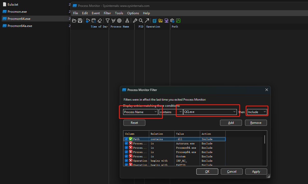Open the Tools menu
Screen dimensions: 308x184
click(119, 13)
